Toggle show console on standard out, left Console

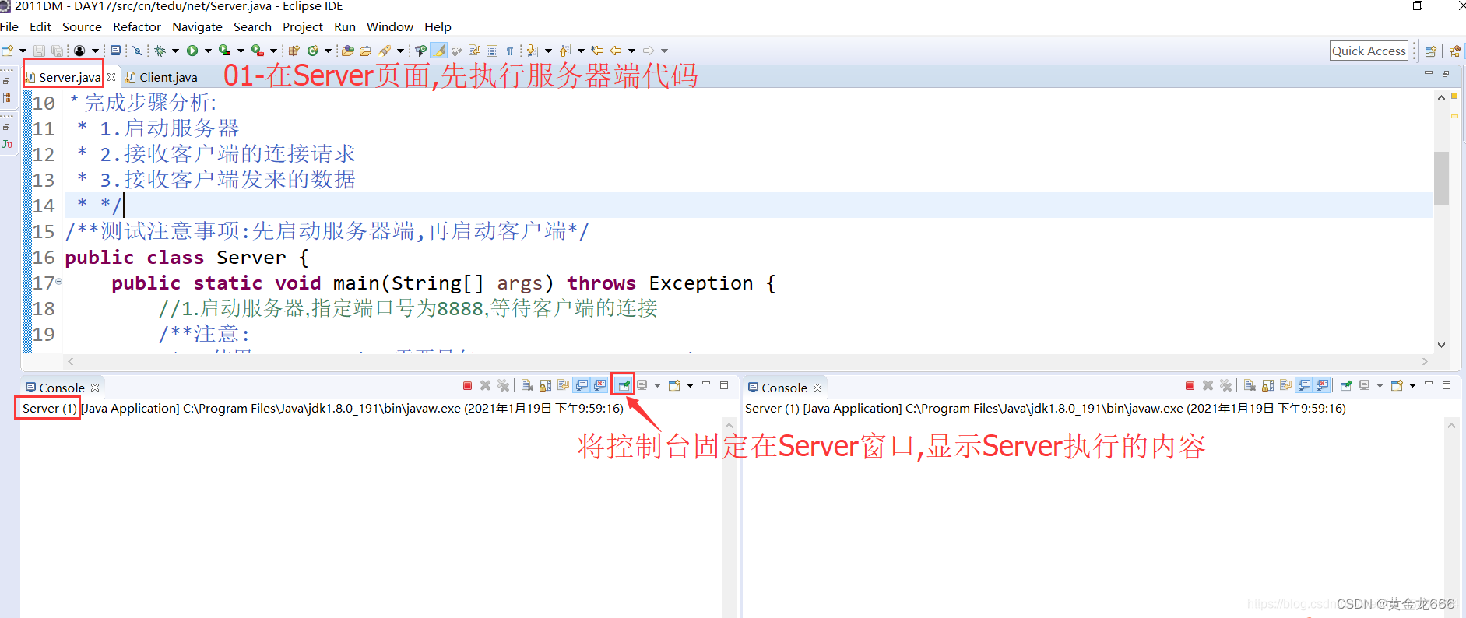pyautogui.click(x=582, y=385)
